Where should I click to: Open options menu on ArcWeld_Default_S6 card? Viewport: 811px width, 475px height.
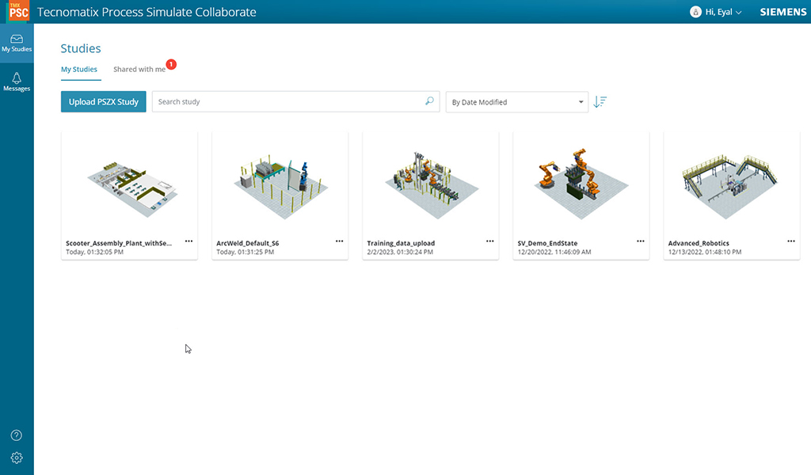click(x=339, y=241)
